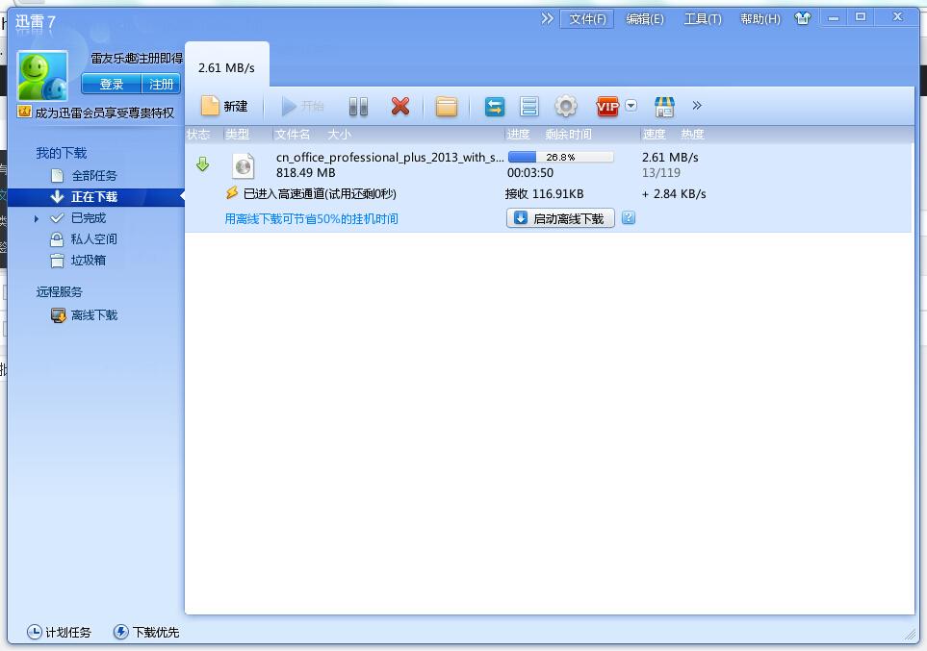
Task: Sort by the 速度 column header
Action: tap(655, 134)
